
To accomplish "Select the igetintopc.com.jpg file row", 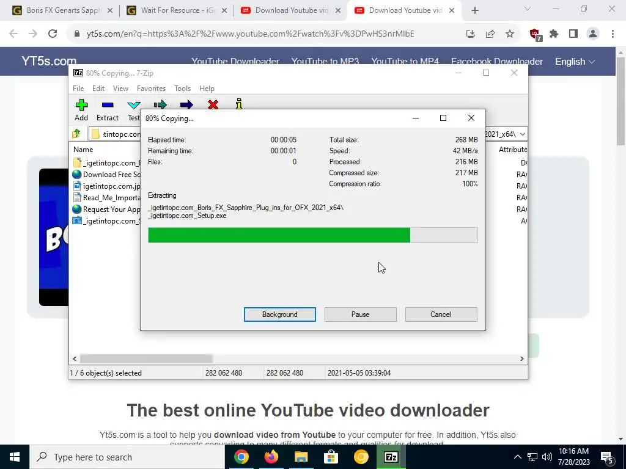I will [106, 186].
